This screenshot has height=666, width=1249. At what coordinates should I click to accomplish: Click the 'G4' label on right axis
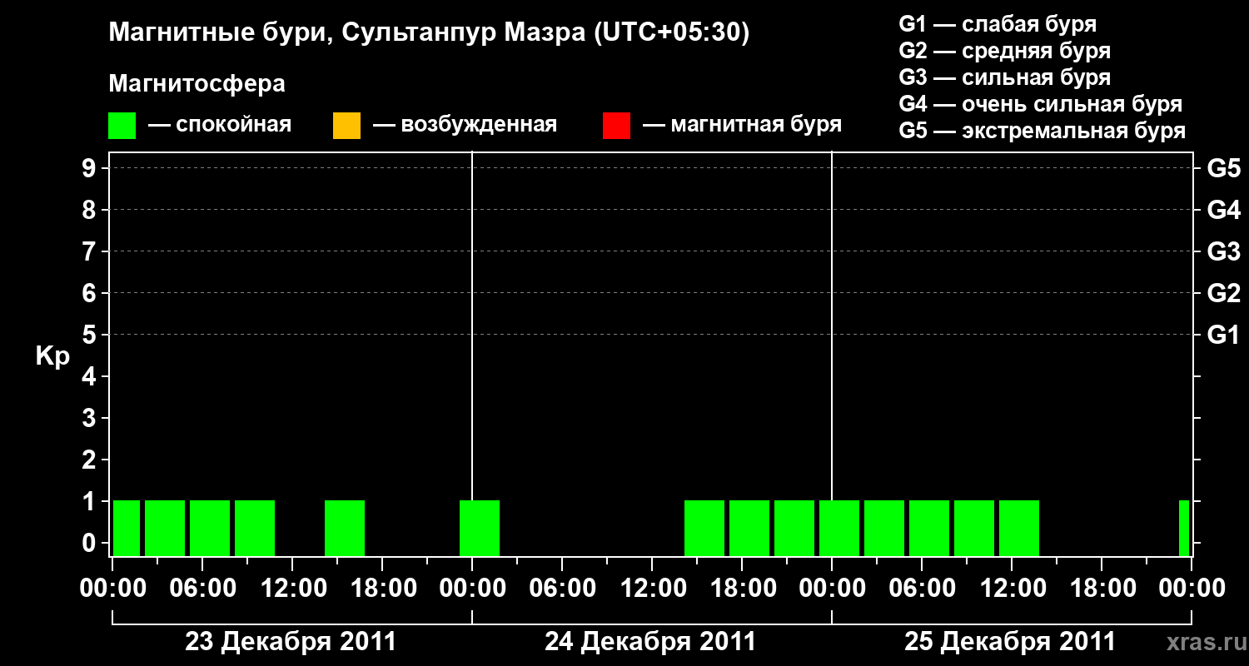tap(1224, 210)
